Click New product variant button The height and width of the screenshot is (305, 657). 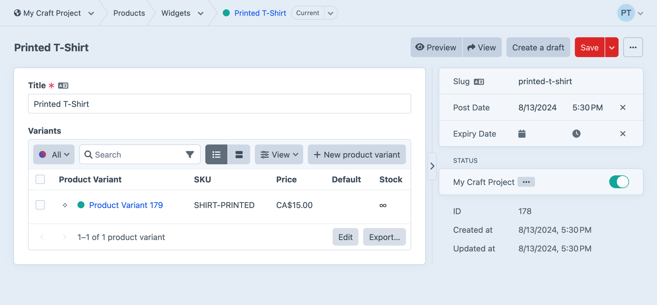click(357, 155)
